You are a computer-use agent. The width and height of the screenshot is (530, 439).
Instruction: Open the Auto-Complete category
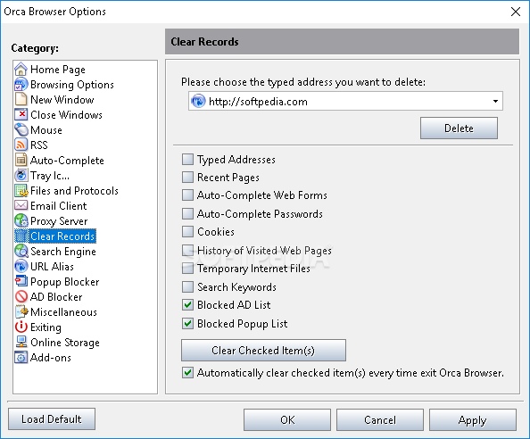tap(67, 161)
